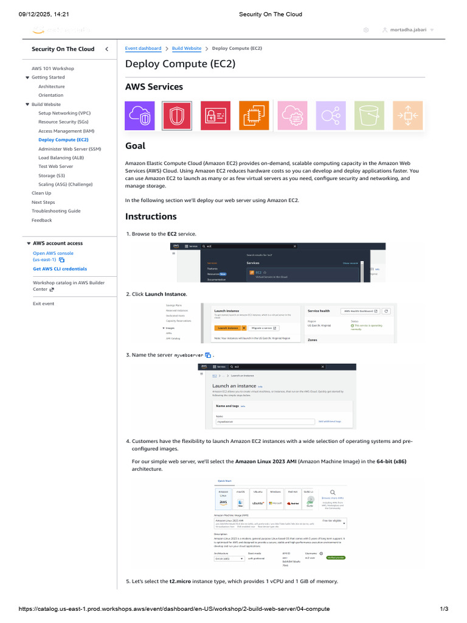This screenshot has height=623, width=467.
Task: Copy AWS console link using copy icon
Action: [61, 260]
